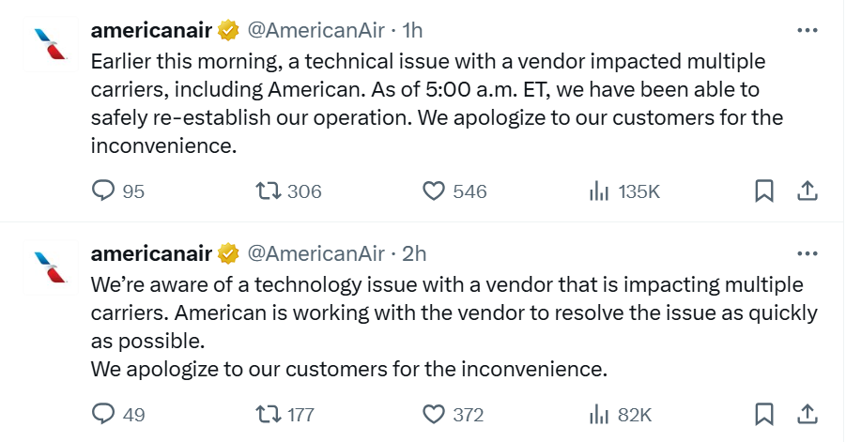846x442 pixels.
Task: Reply to the 2h technology issue tweet
Action: [103, 414]
